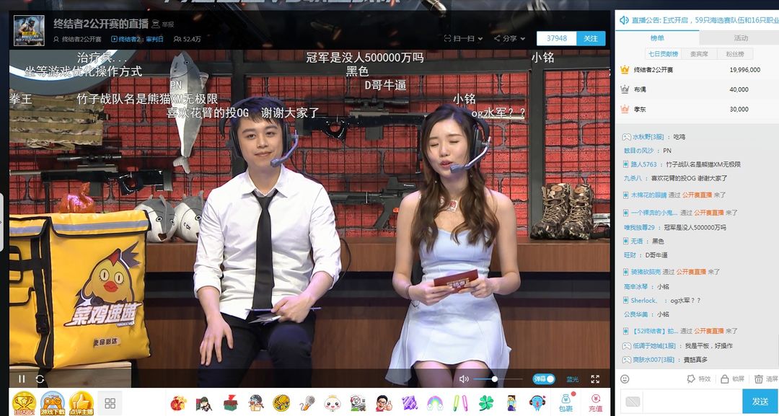Image resolution: width=779 pixels, height=416 pixels.
Task: Click the 游戏下载 game download badge
Action: tap(53, 403)
